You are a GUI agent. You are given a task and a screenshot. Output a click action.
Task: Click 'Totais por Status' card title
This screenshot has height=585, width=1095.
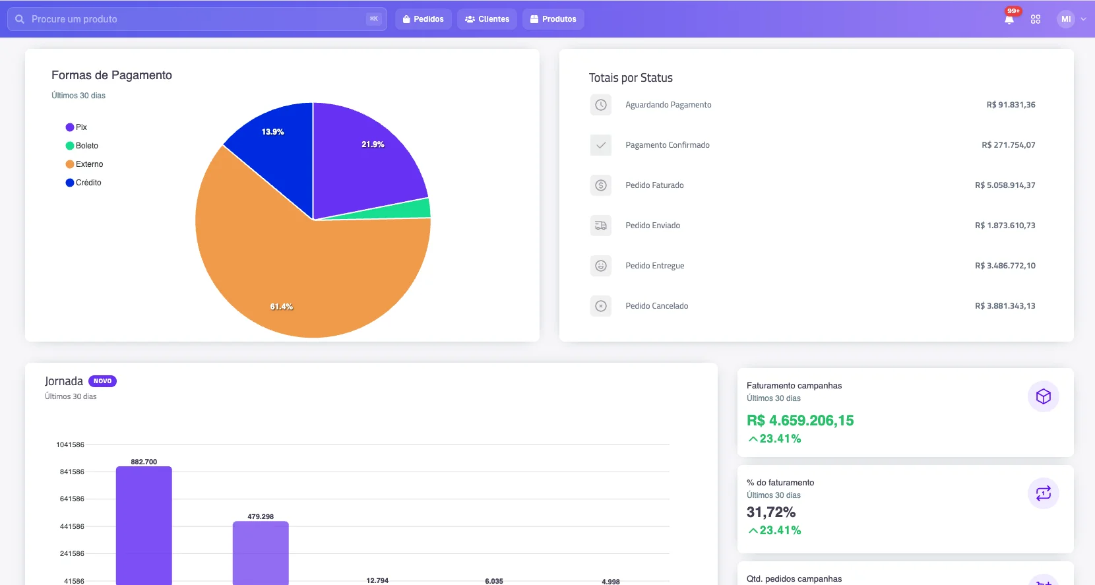point(631,78)
